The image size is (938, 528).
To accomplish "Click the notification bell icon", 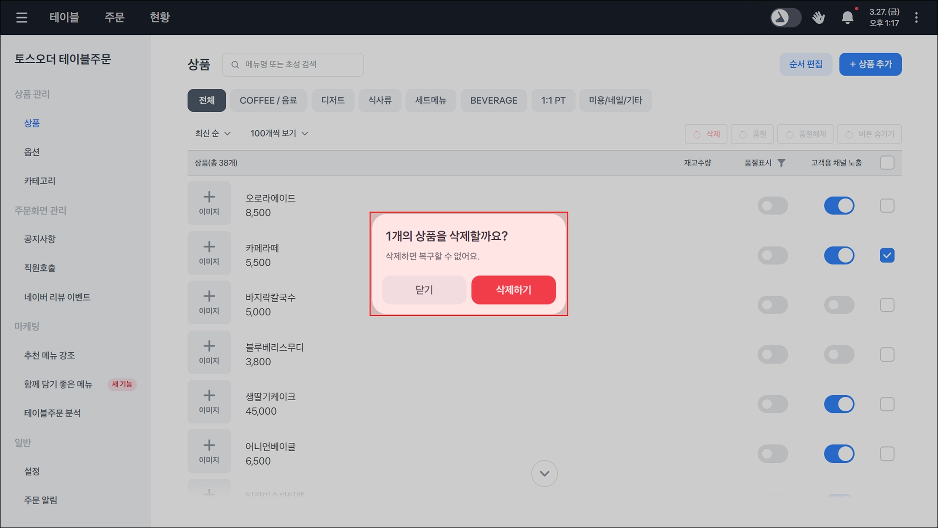I will click(x=847, y=17).
